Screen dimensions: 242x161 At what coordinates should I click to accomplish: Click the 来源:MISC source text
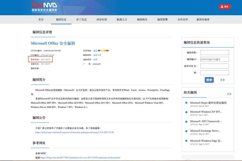pos(41,153)
